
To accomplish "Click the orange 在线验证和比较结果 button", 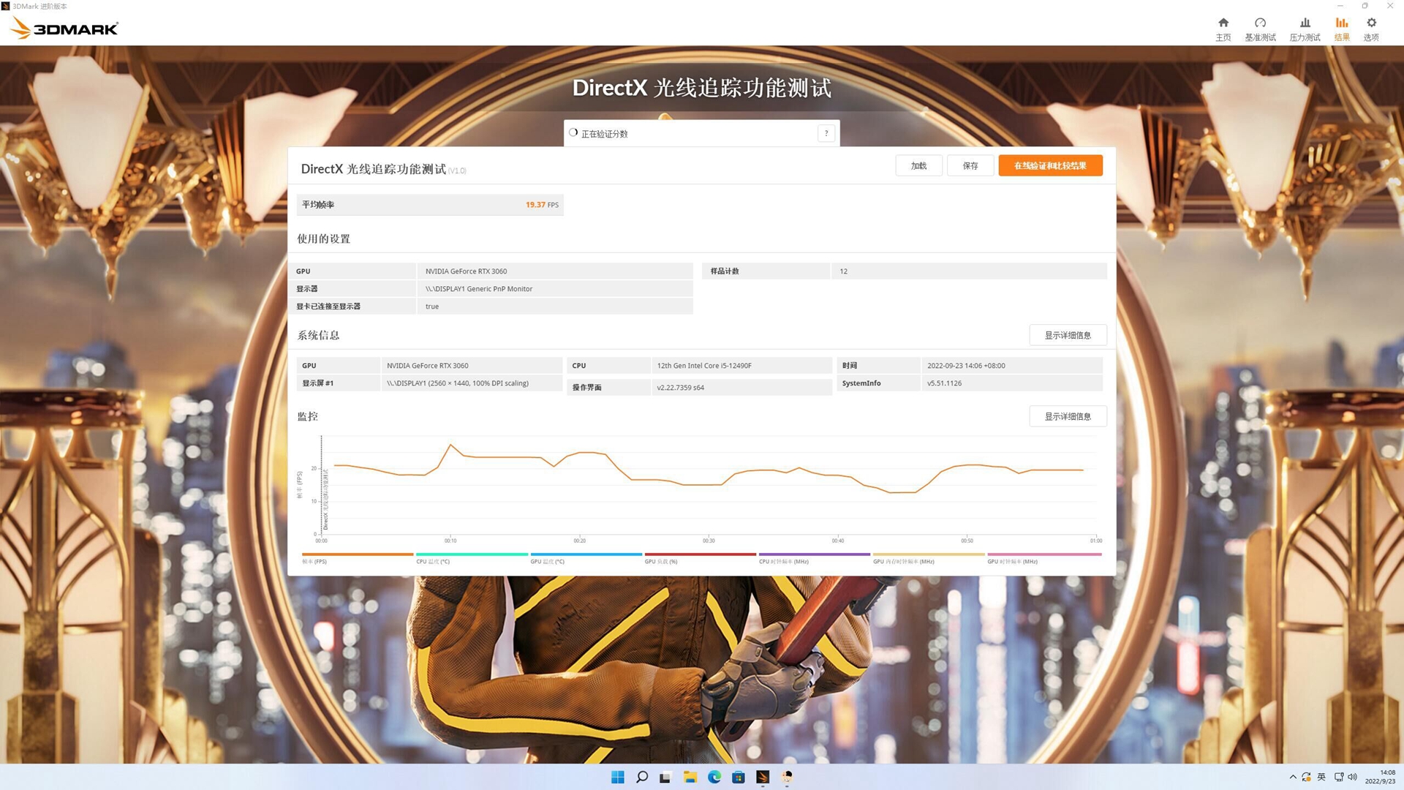I will [x=1050, y=165].
